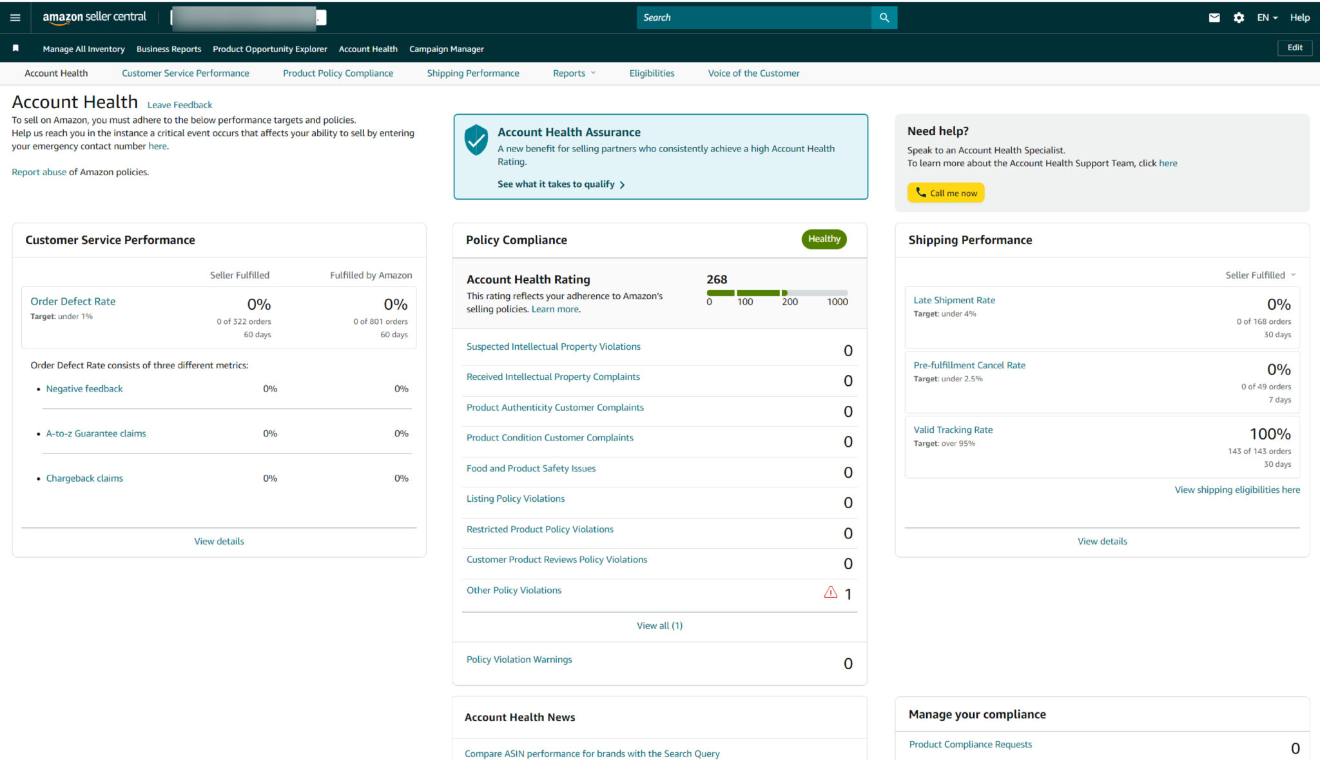This screenshot has width=1320, height=760.
Task: Open Manage All Inventory bookmark
Action: point(84,49)
